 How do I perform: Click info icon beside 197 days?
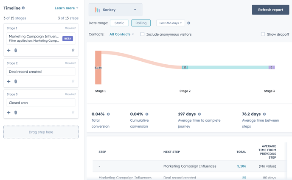[x=199, y=114]
